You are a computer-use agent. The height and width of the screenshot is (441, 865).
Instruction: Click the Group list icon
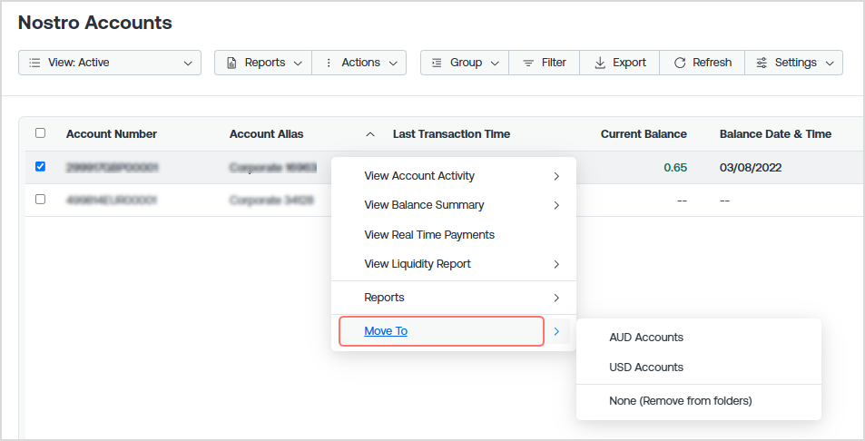tap(437, 63)
